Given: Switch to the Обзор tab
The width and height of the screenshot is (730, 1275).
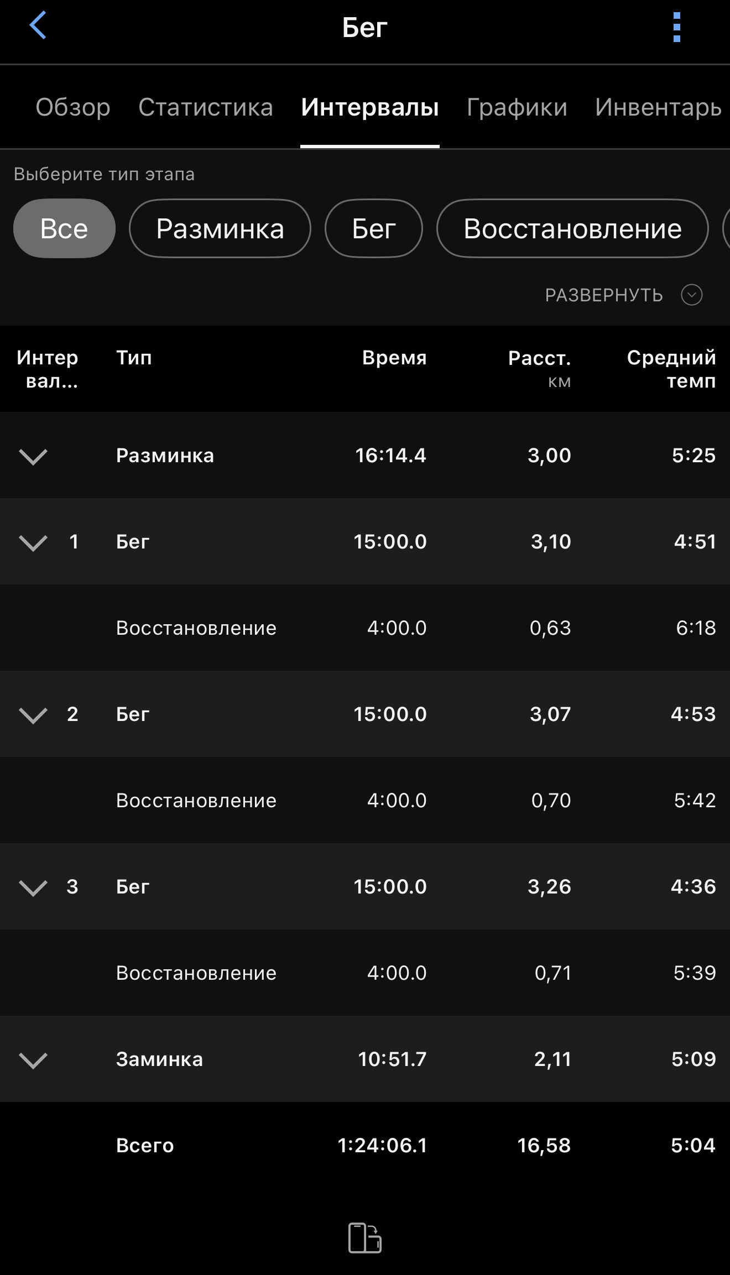Looking at the screenshot, I should tap(73, 107).
